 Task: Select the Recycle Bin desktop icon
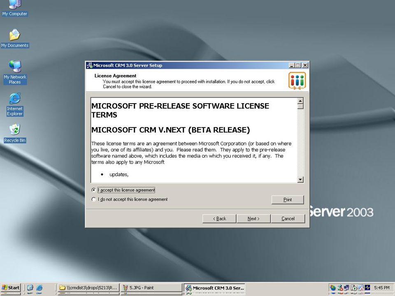[x=15, y=133]
